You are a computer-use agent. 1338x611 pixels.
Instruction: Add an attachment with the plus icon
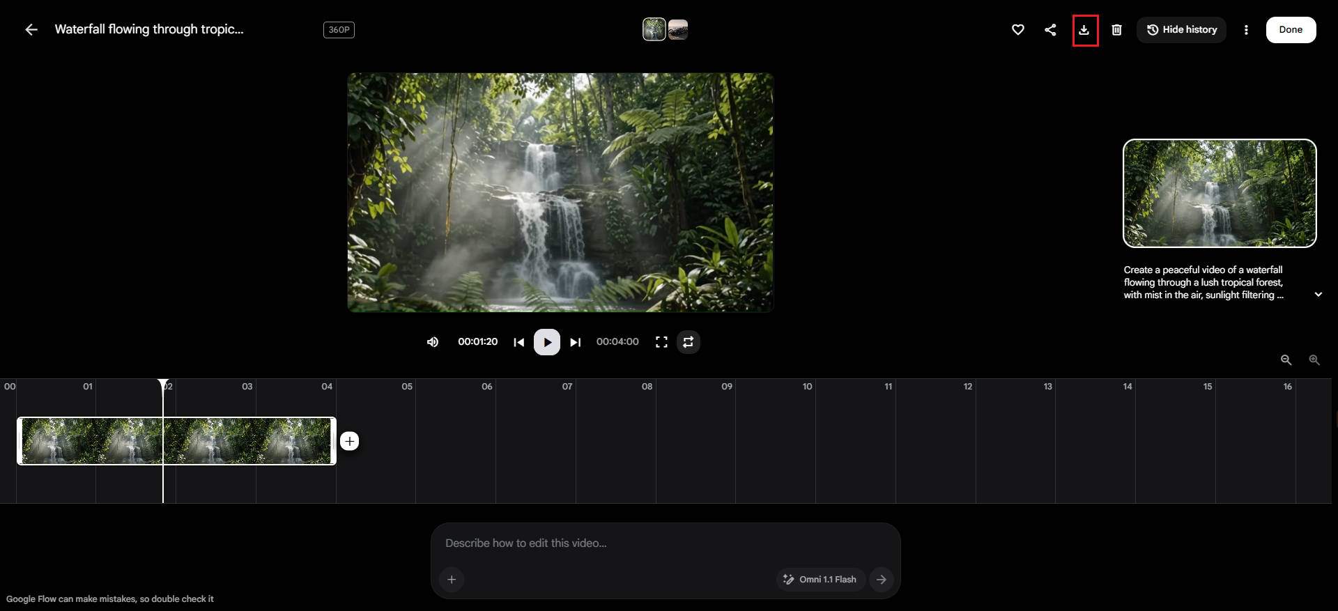click(452, 580)
